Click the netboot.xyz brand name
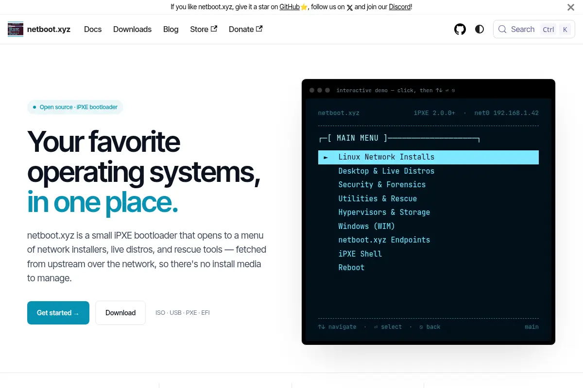This screenshot has height=388, width=583. (49, 29)
